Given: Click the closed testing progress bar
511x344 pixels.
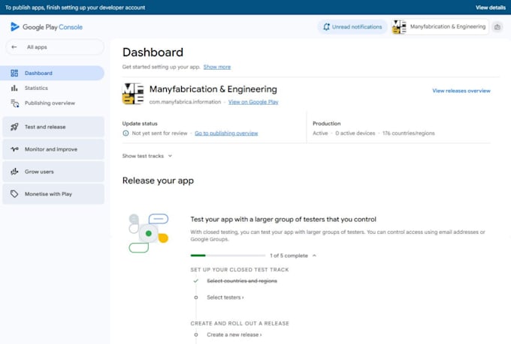Looking at the screenshot, I should click(228, 256).
